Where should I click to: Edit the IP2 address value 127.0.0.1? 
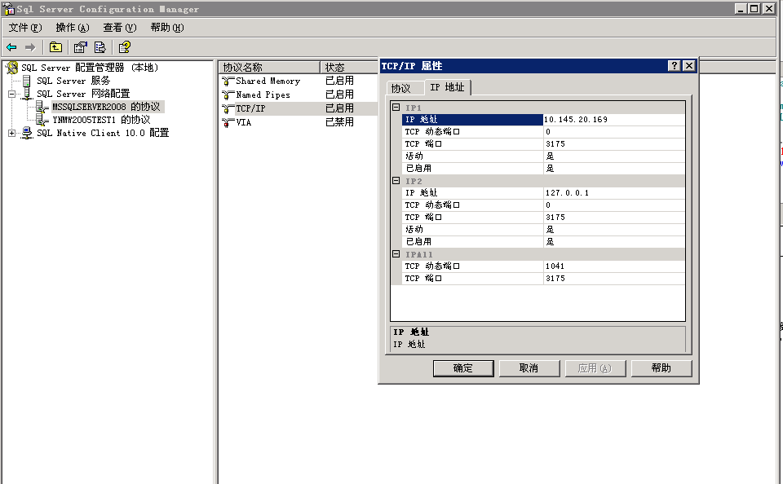click(613, 192)
